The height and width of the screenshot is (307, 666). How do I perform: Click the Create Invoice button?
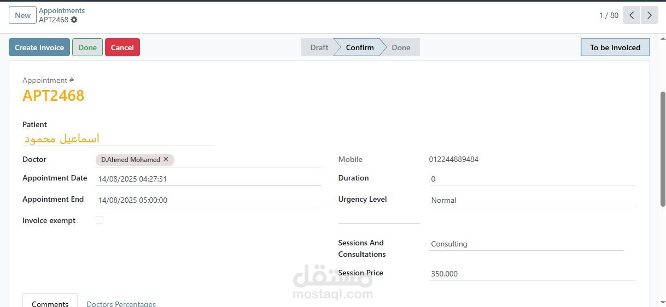(39, 47)
